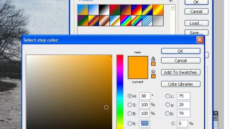This screenshot has height=129, width=229.
Task: Open Color Libraries
Action: [x=181, y=84]
